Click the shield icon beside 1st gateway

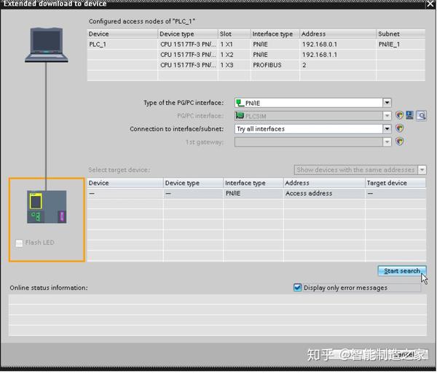click(x=399, y=141)
